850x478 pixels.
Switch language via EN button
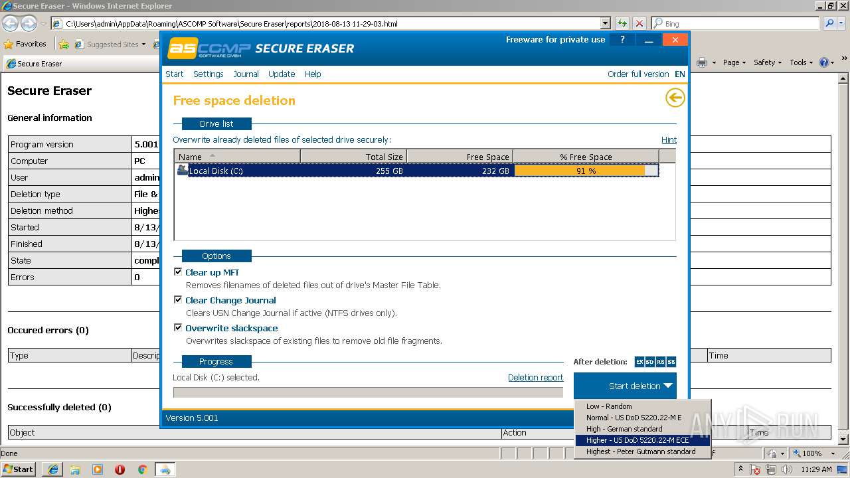click(680, 74)
